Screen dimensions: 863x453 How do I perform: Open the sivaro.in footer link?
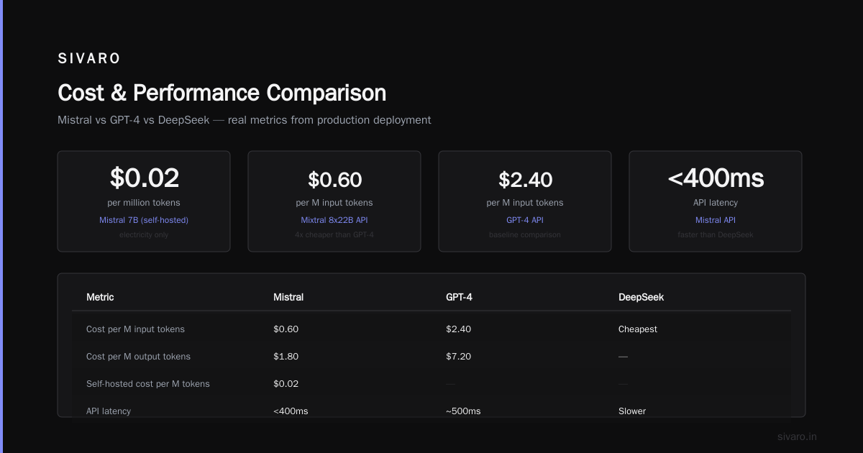pos(797,436)
